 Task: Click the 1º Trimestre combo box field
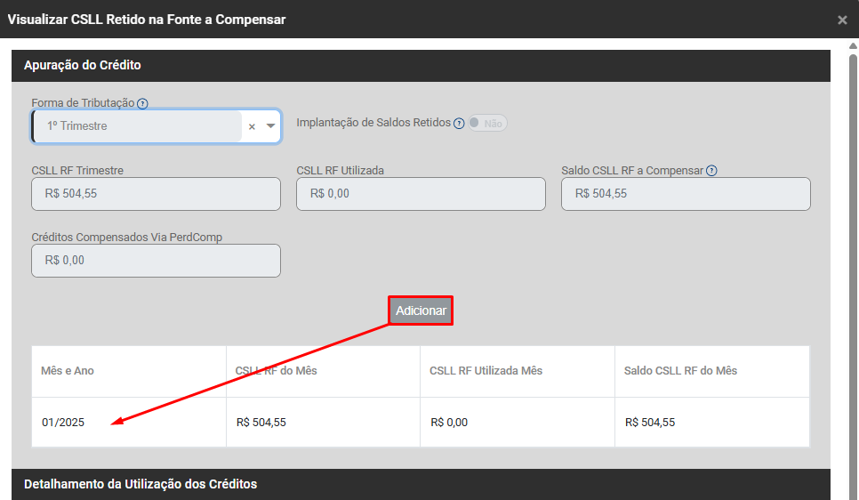click(138, 126)
